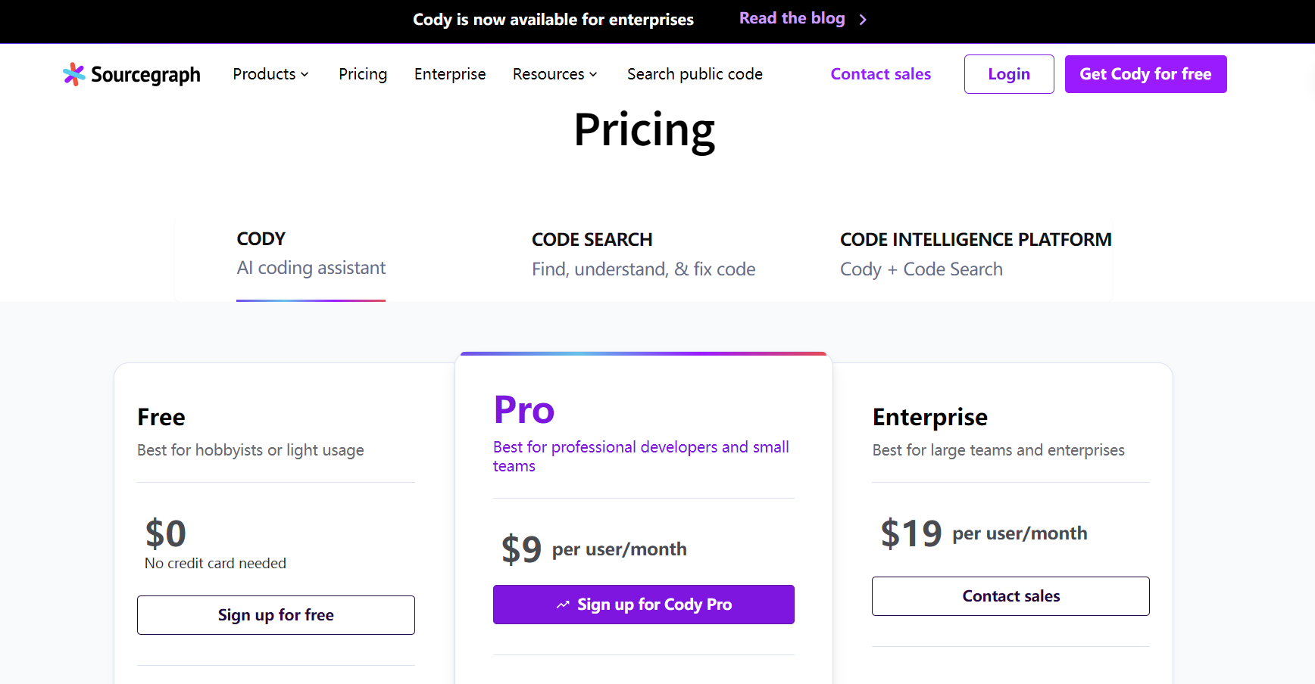Click Contact sales in Enterprise card
1315x684 pixels.
tap(1010, 596)
